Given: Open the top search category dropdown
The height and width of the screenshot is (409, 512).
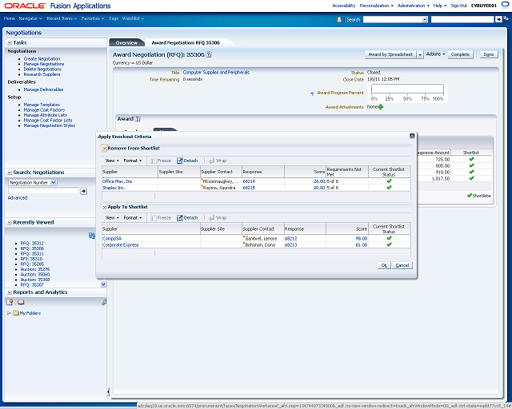Looking at the screenshot, I should click(x=425, y=19).
